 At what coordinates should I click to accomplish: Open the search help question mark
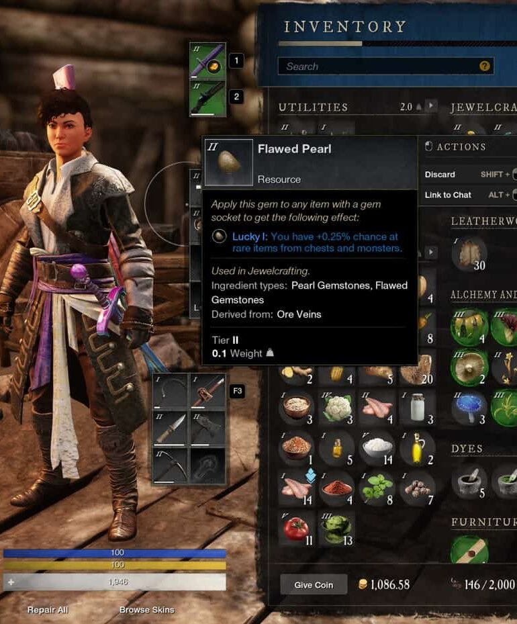click(484, 66)
